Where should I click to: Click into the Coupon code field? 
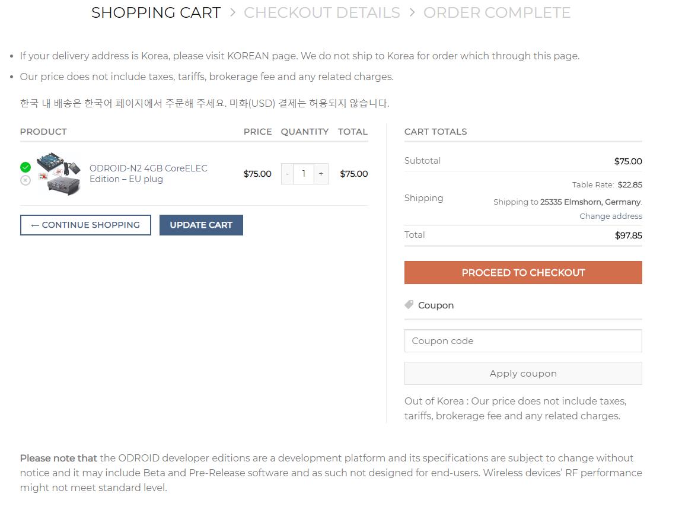(x=523, y=340)
